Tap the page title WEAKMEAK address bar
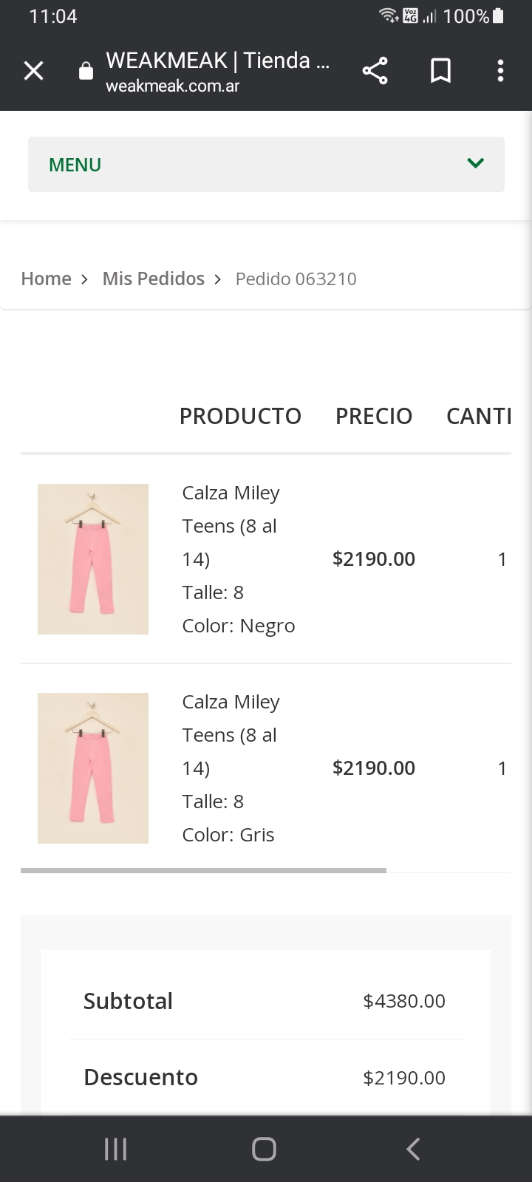This screenshot has height=1182, width=532. [x=217, y=70]
